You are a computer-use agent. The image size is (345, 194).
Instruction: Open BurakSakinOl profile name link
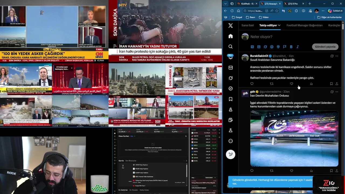click(259, 56)
